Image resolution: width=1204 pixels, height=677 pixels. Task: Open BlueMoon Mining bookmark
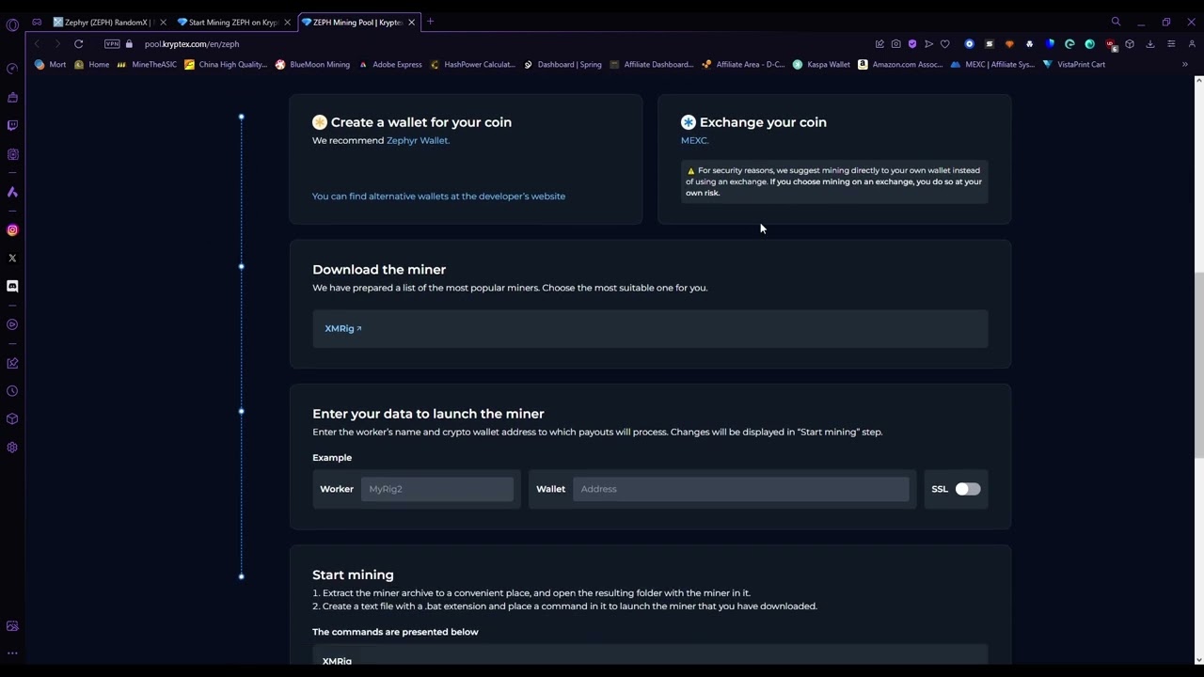[312, 65]
